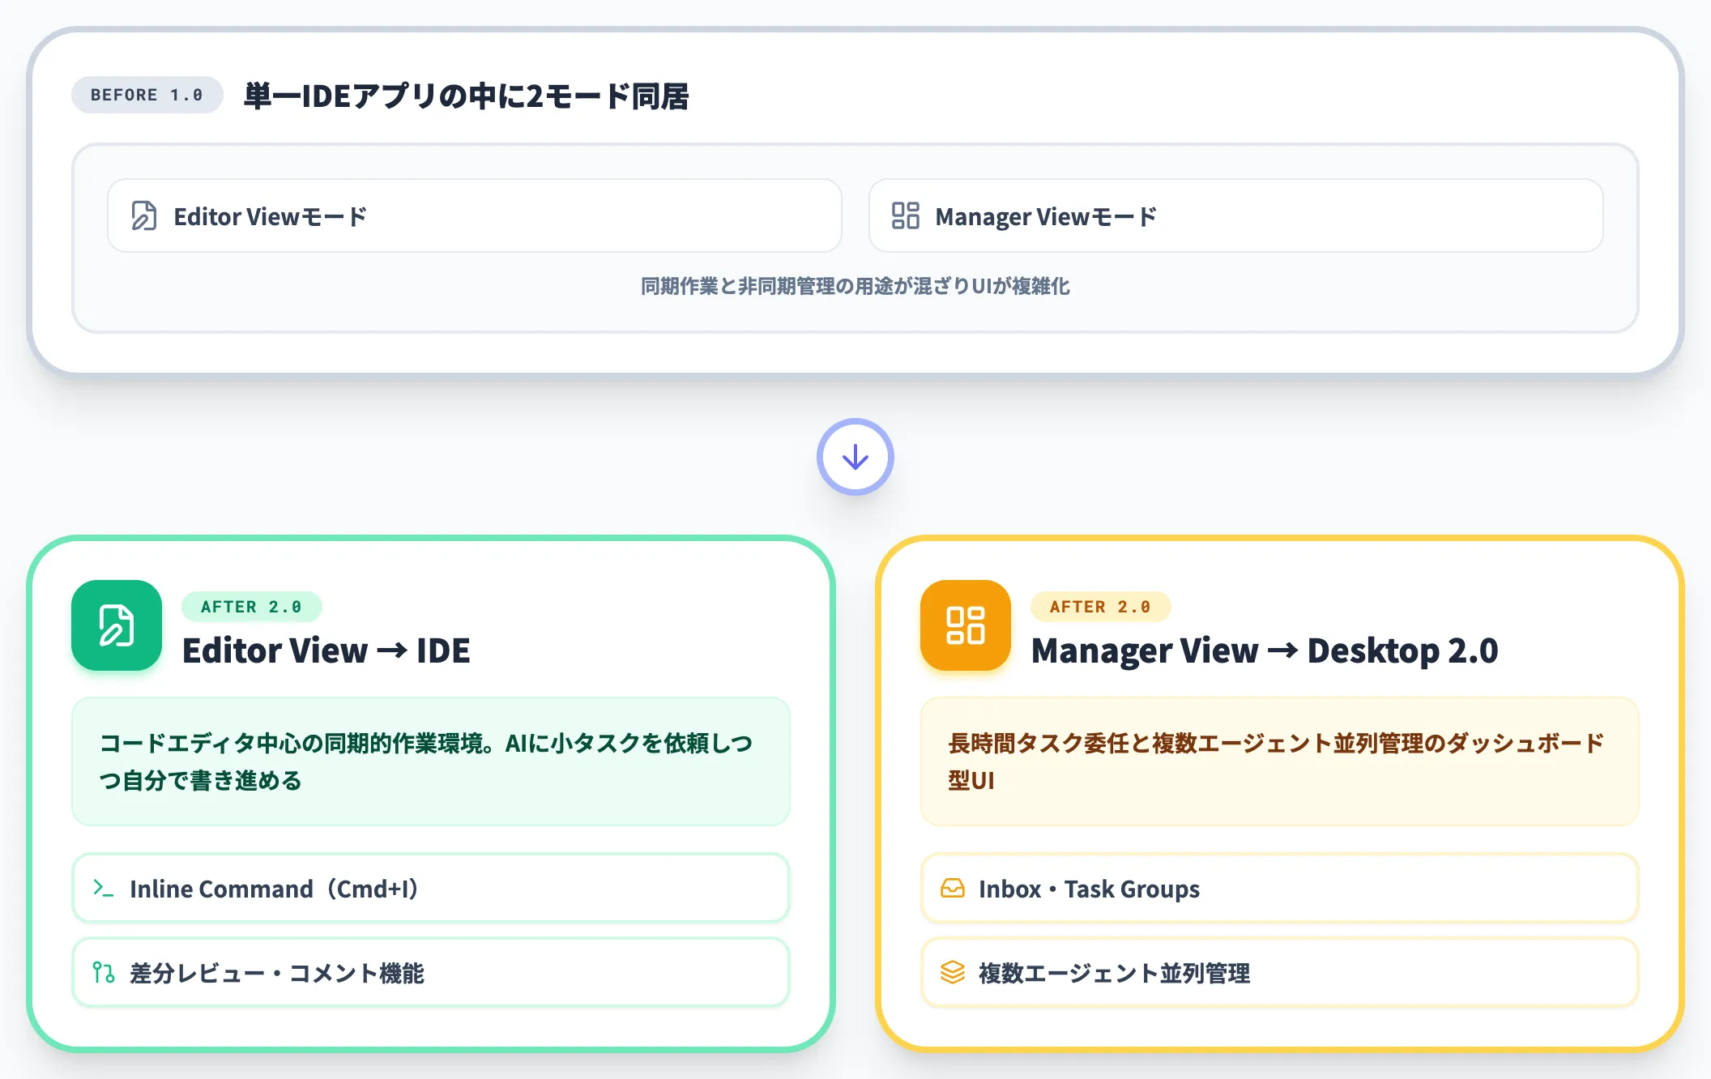Click the heading 単一IDEアプリの中に2モード同居
This screenshot has width=1711, height=1079.
[467, 96]
